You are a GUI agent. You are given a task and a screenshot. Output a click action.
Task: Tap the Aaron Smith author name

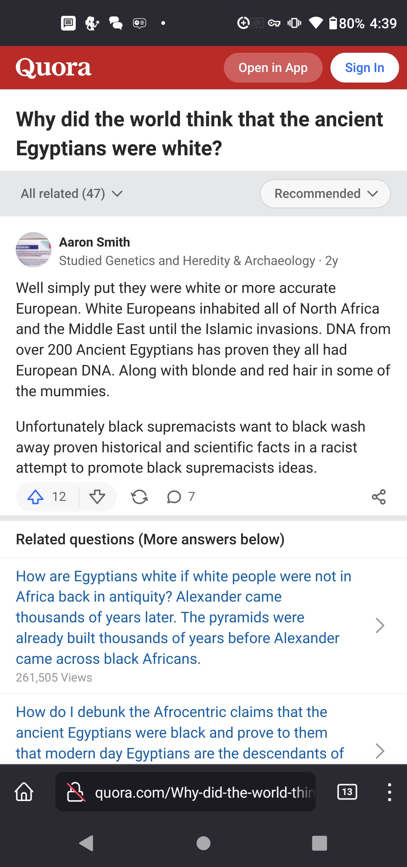click(x=95, y=242)
